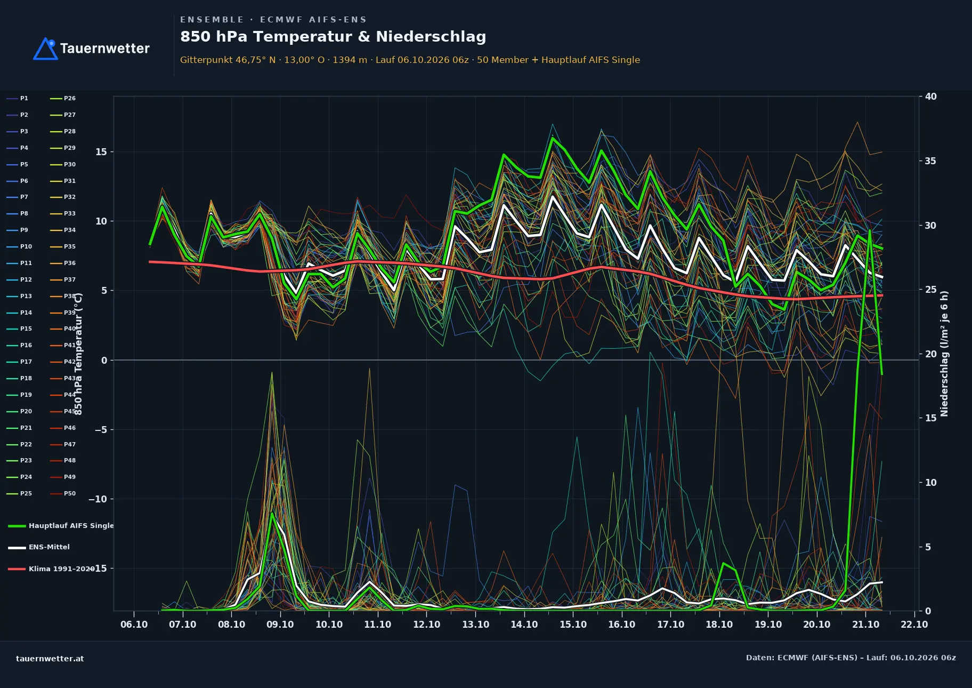Click the Tauernwetter mountain logo icon
972x688 pixels.
46,49
